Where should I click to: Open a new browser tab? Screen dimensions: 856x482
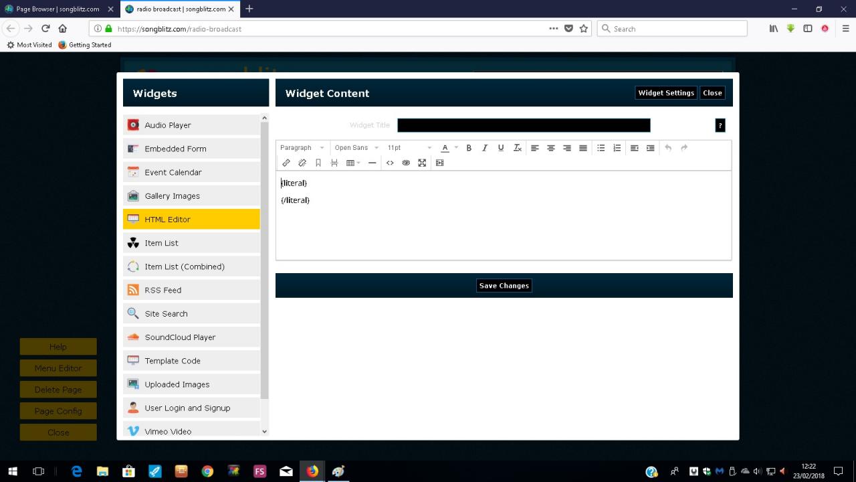click(x=249, y=9)
